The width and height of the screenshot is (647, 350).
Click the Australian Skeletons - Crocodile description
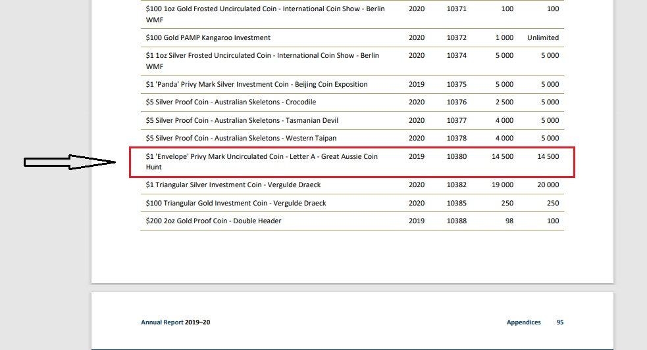point(230,102)
